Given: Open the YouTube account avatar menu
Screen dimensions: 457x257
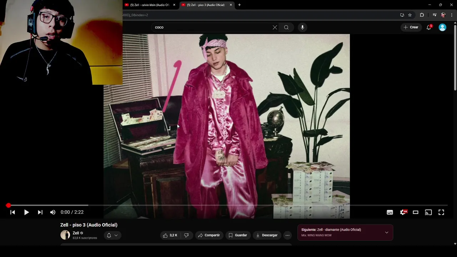Looking at the screenshot, I should pyautogui.click(x=442, y=27).
